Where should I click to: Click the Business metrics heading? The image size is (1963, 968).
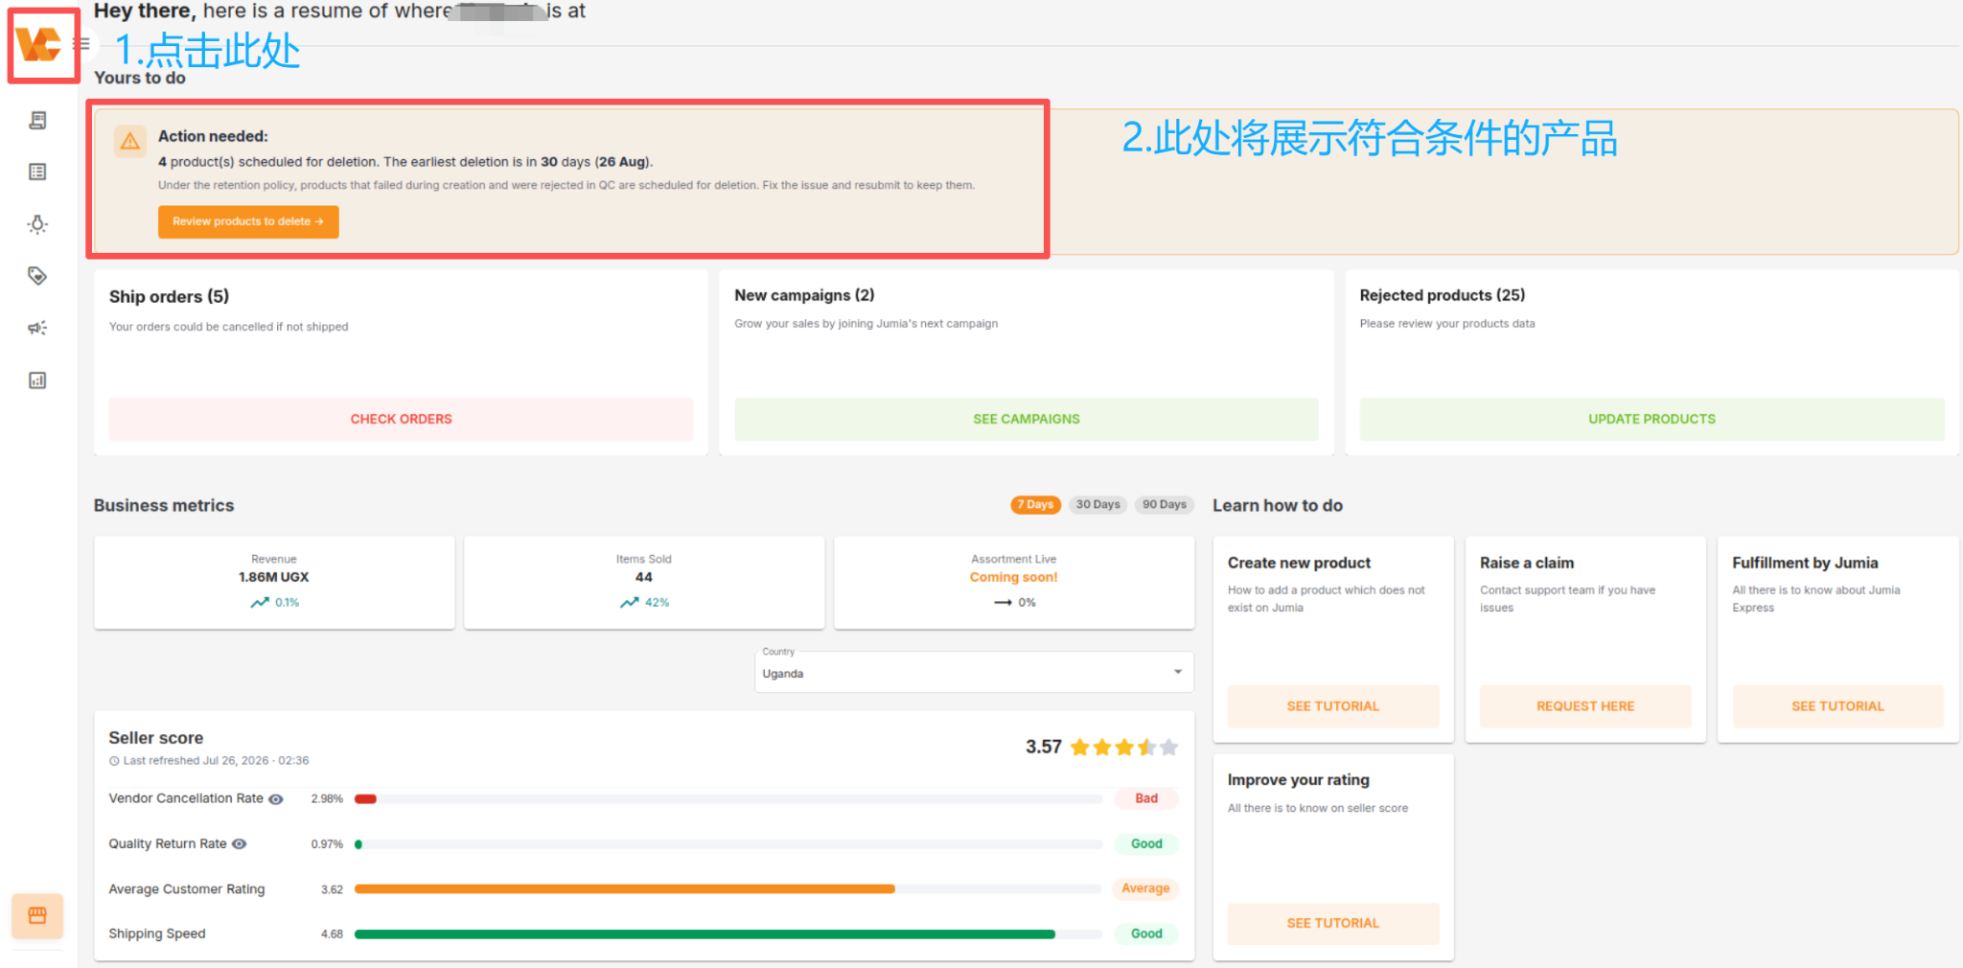tap(164, 505)
